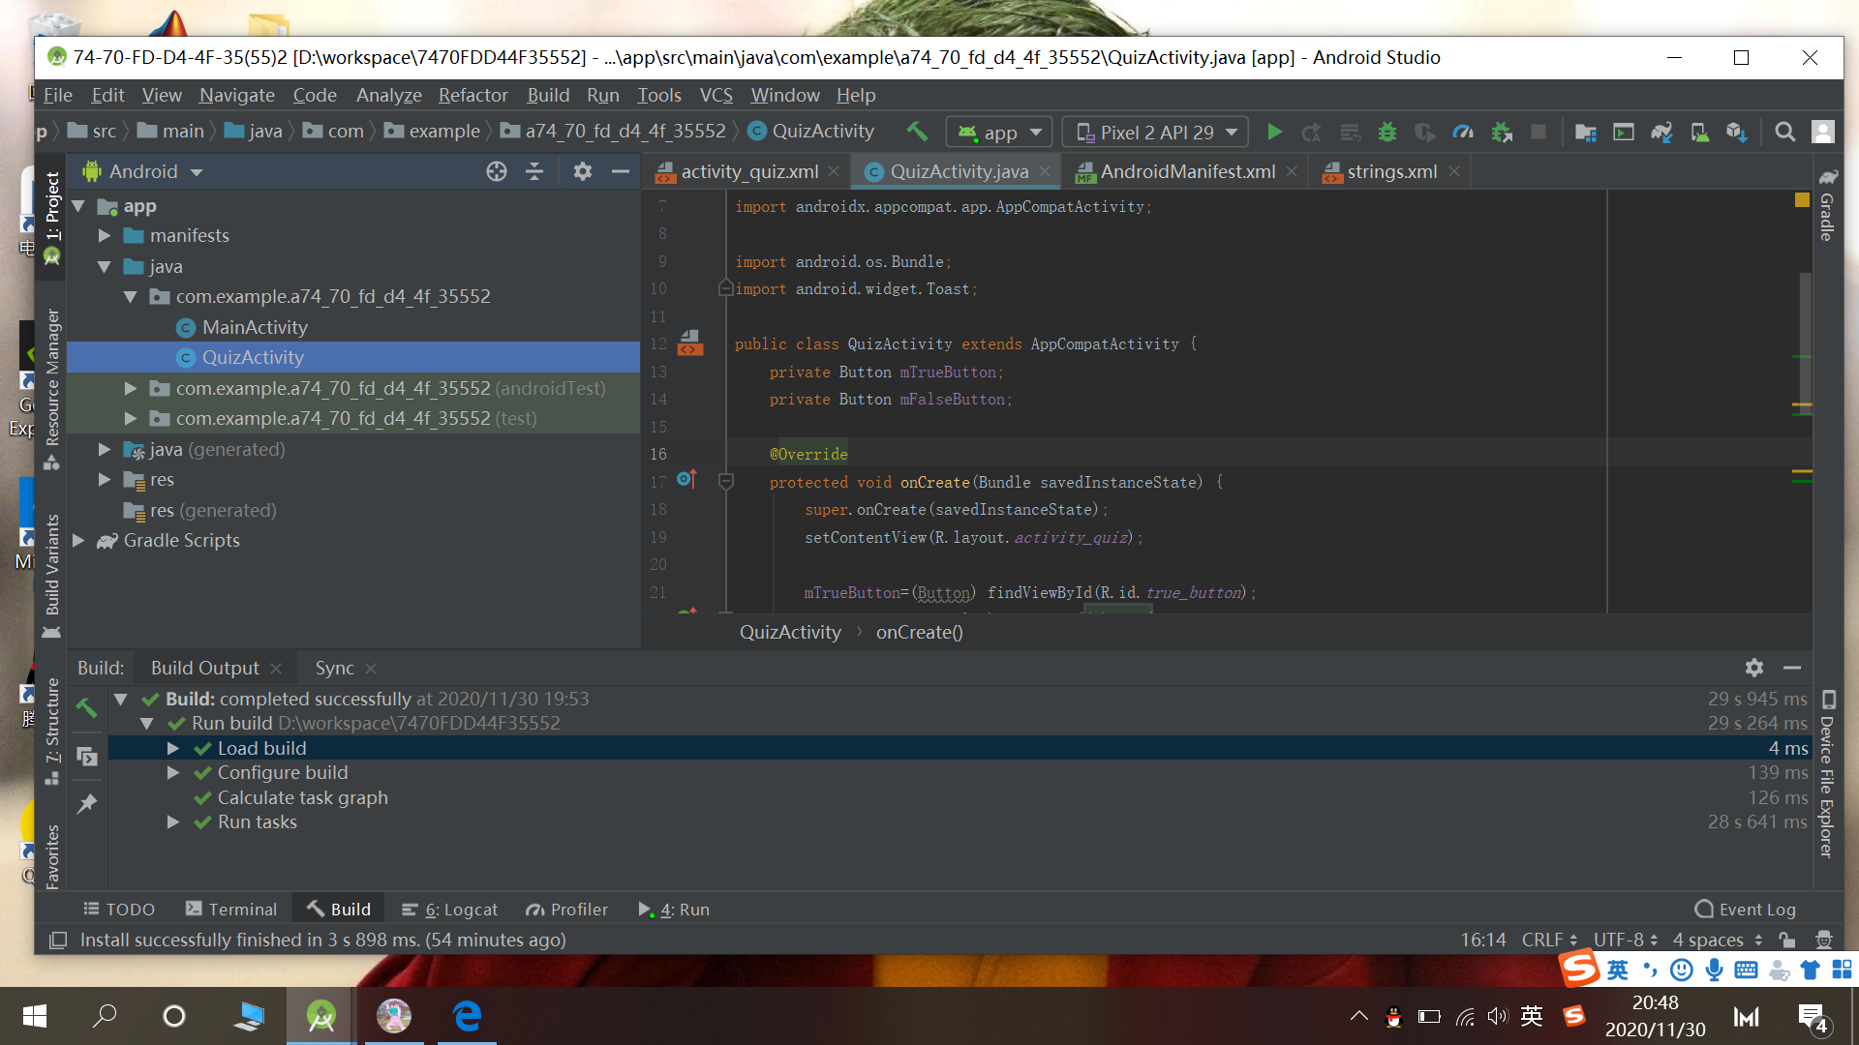Click the Pin Tab icon in the Build panel
1859x1045 pixels.
coord(87,803)
